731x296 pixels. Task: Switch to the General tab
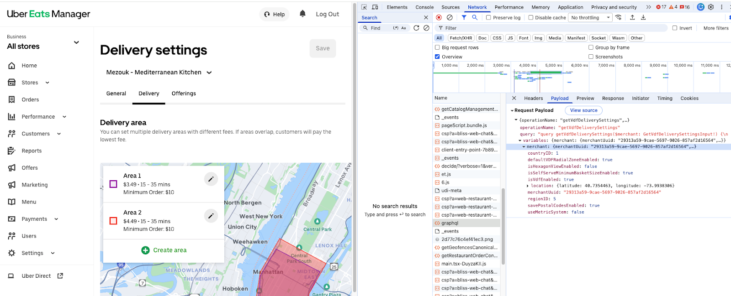point(116,93)
